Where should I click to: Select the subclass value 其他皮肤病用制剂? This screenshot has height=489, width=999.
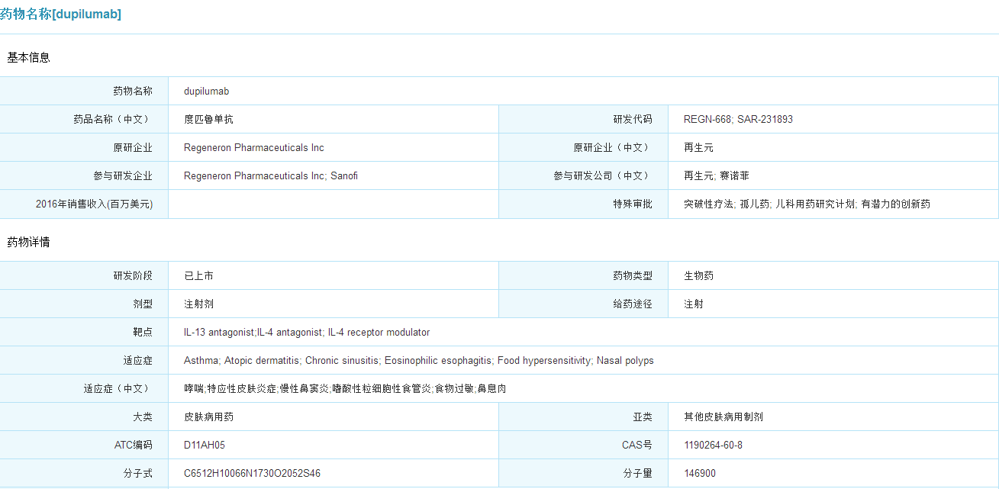[723, 417]
